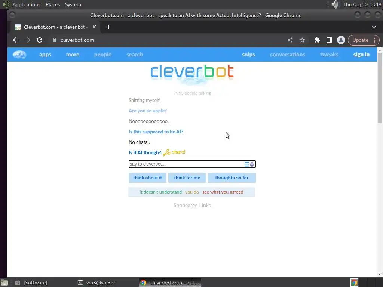The width and height of the screenshot is (383, 287).
Task: Click the think about it button
Action: (147, 178)
